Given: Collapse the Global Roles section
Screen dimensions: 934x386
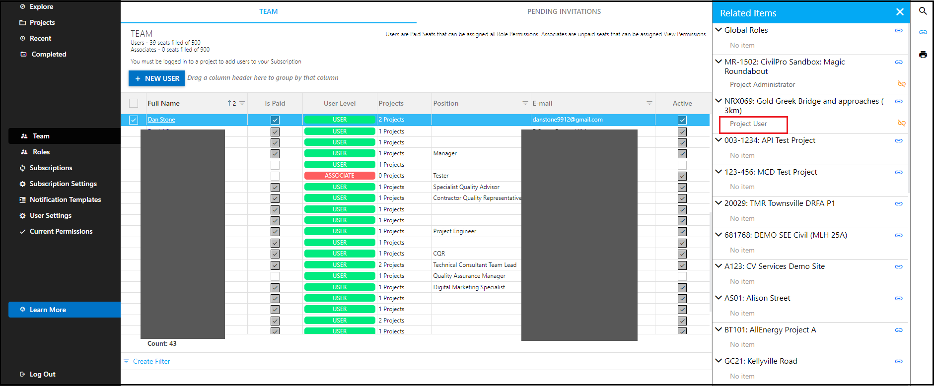Looking at the screenshot, I should (x=718, y=30).
